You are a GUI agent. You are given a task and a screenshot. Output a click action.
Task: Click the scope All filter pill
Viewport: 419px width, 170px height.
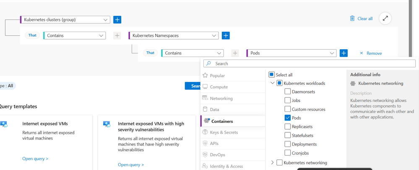pos(8,86)
